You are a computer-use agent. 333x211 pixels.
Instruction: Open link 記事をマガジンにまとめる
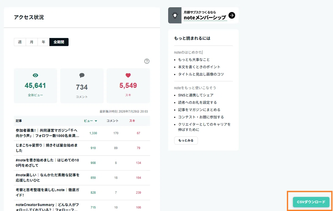(199, 110)
